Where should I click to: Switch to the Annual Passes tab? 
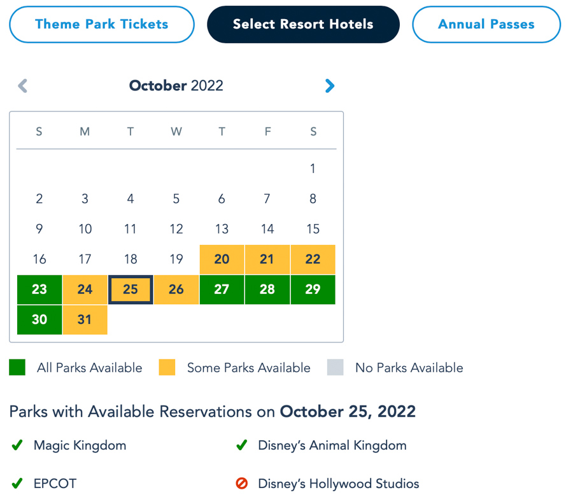486,25
